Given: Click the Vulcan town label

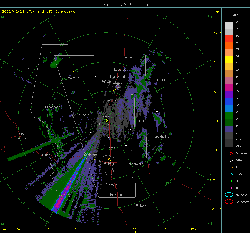Looking at the screenshot, I should [x=141, y=206].
